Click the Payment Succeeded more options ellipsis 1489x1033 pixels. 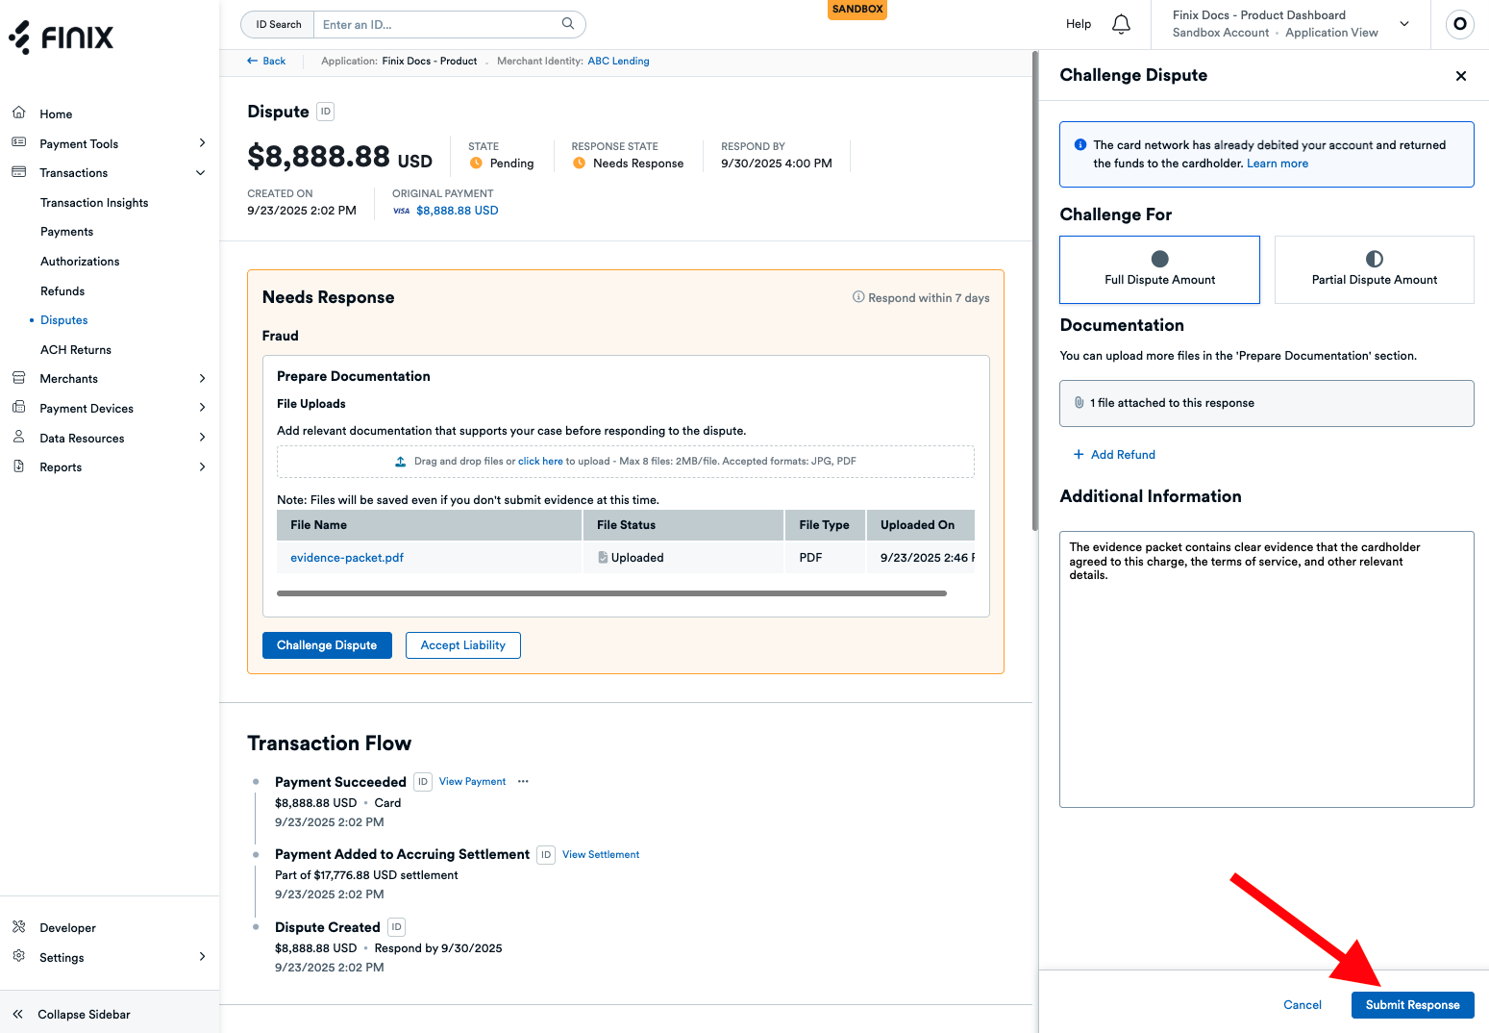point(523,782)
